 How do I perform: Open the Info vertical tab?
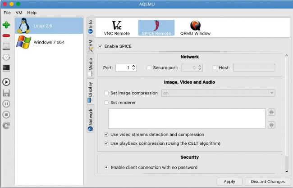click(x=90, y=27)
